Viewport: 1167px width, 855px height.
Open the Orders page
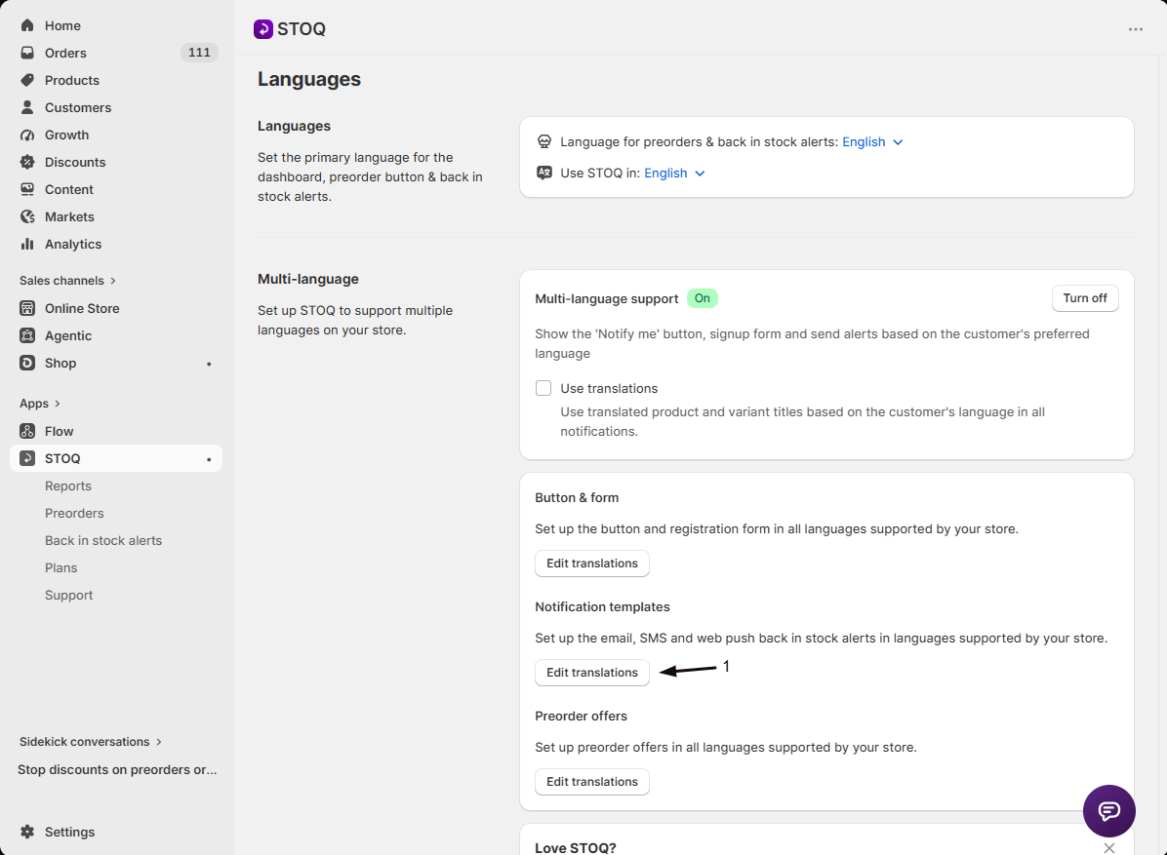[x=65, y=53]
